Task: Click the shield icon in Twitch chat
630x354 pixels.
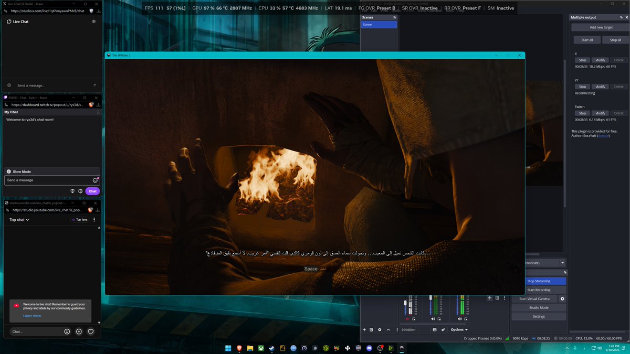Action: coord(73,191)
